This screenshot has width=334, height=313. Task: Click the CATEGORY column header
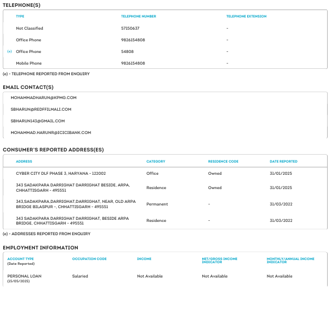(x=156, y=162)
